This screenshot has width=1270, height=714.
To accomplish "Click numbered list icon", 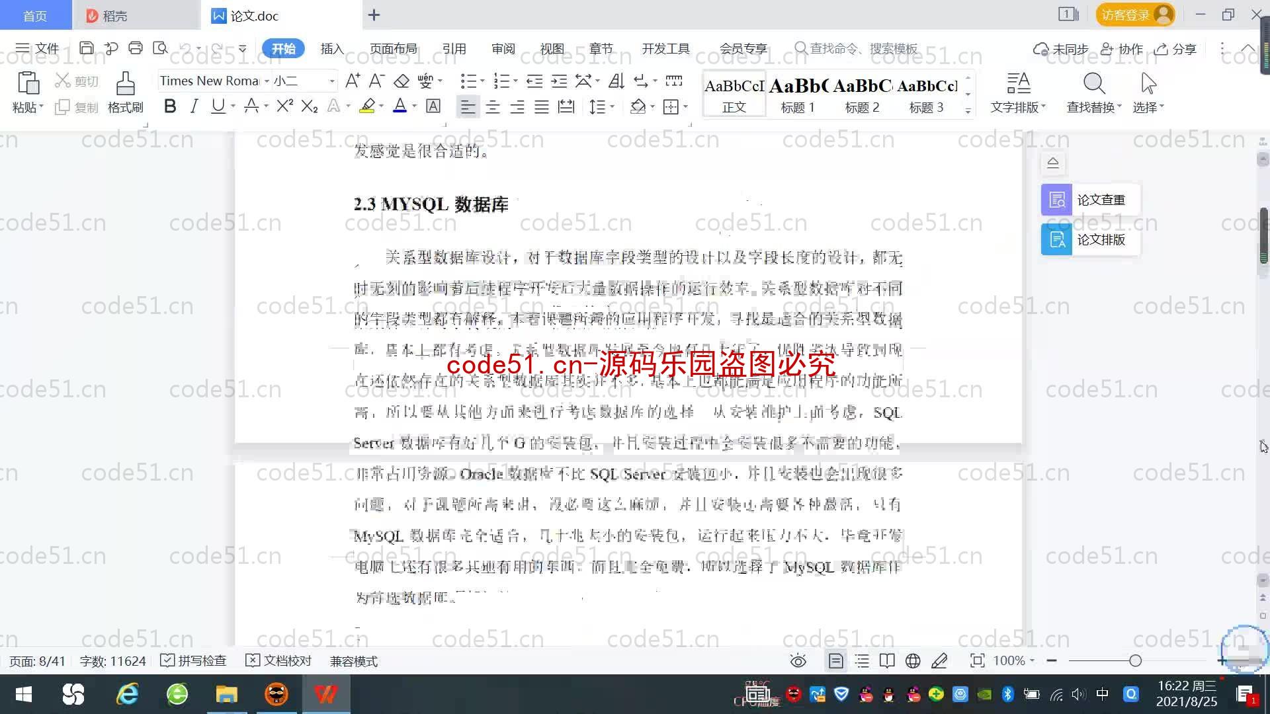I will (502, 81).
